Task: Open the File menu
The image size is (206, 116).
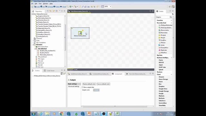Action: point(32,4)
